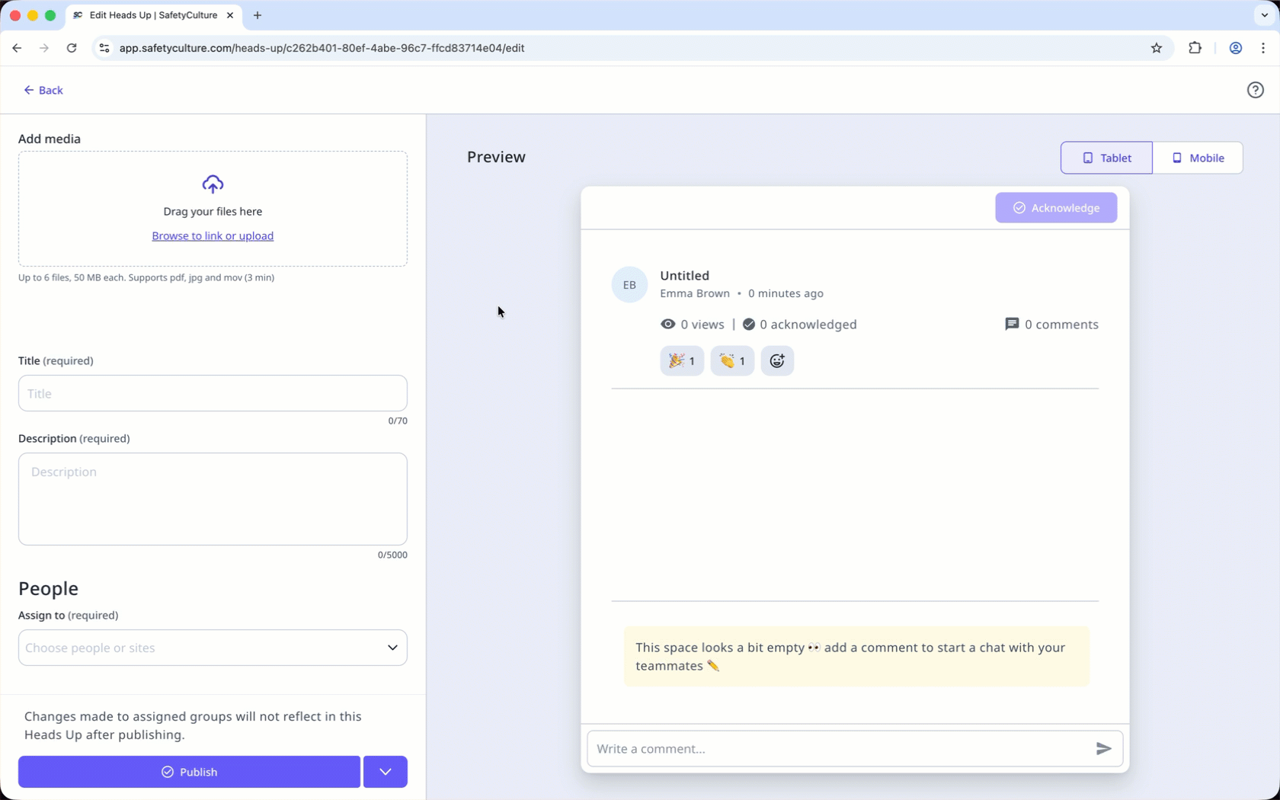Viewport: 1280px width, 800px height.
Task: Open the browser extensions puzzle icon
Action: pyautogui.click(x=1195, y=48)
